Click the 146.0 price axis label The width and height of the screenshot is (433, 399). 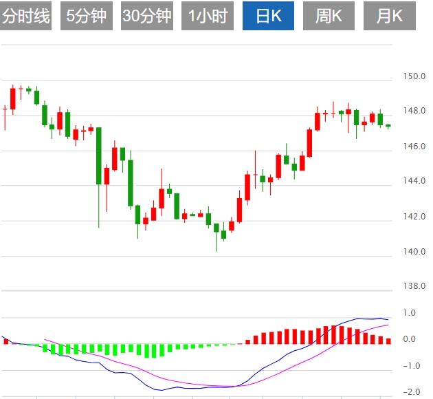(414, 146)
